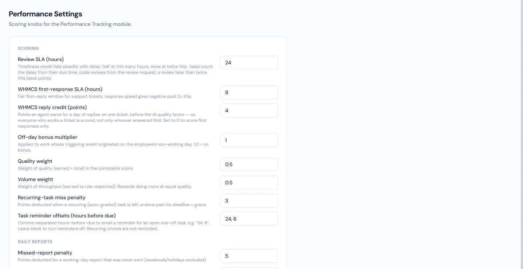Click the 'Weight of throughput' description text
The height and width of the screenshot is (269, 523).
(105, 186)
